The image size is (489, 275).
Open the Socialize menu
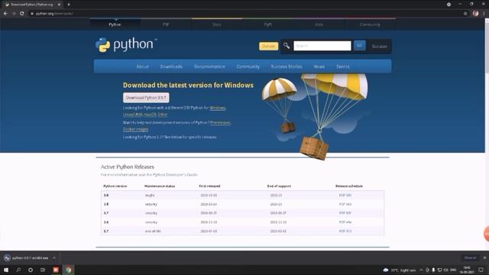click(379, 46)
